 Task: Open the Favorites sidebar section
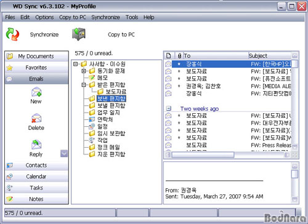click(x=36, y=68)
